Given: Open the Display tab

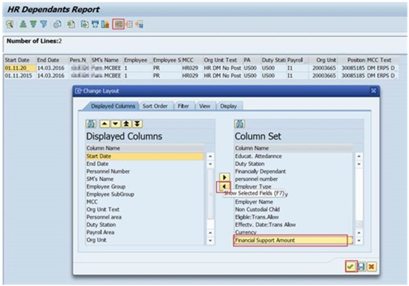Looking at the screenshot, I should pos(229,106).
